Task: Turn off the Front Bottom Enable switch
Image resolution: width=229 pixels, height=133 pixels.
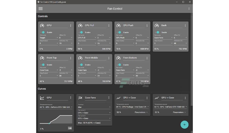Action: 119,65
